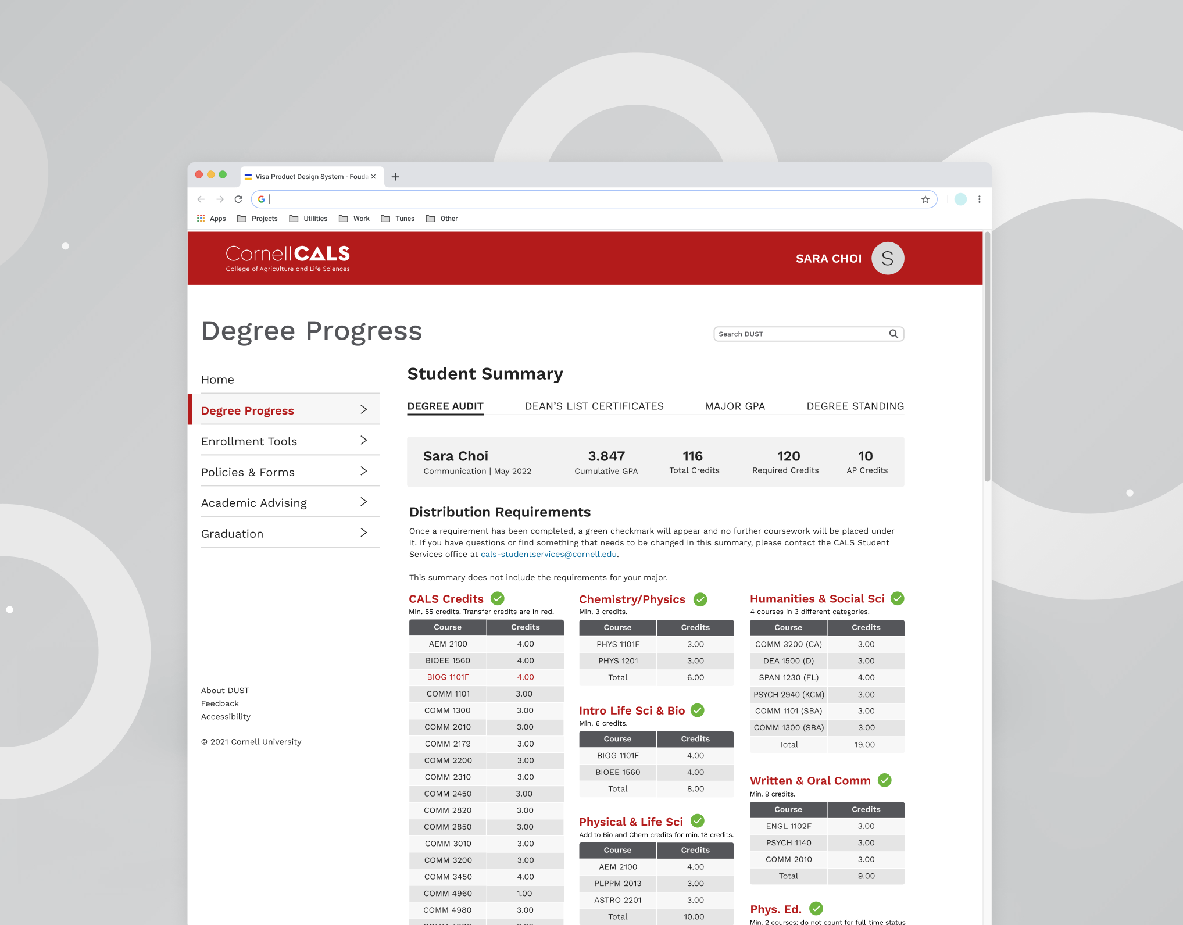
Task: Bookmark page using the star icon
Action: (x=925, y=199)
